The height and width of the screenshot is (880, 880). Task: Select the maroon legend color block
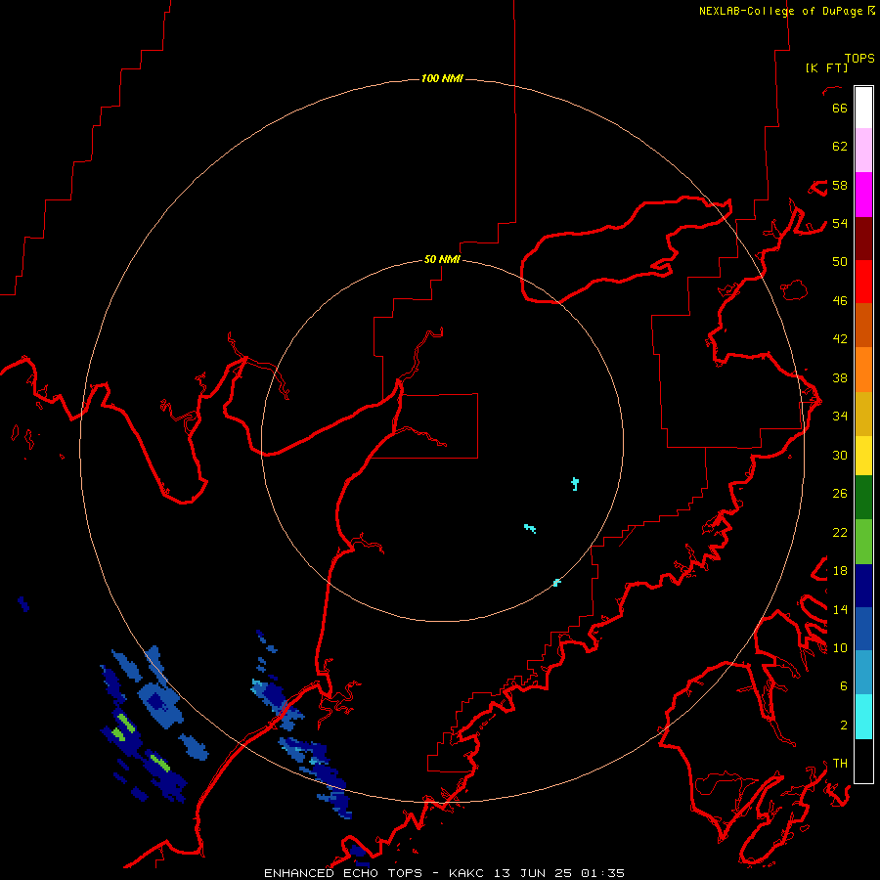863,239
